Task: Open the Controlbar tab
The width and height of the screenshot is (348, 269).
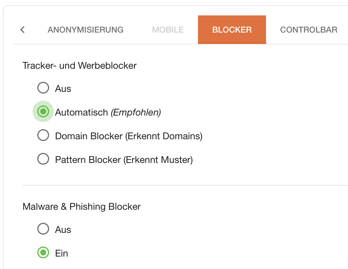Action: [309, 30]
